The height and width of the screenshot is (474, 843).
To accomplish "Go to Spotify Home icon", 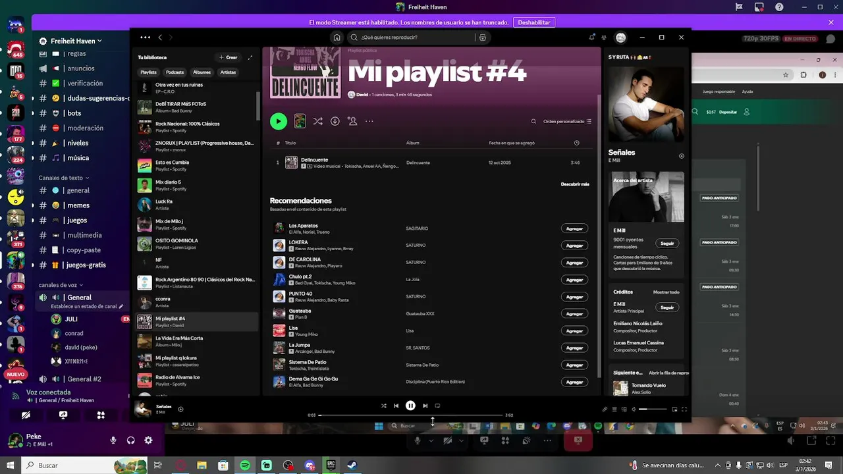I will click(x=337, y=38).
